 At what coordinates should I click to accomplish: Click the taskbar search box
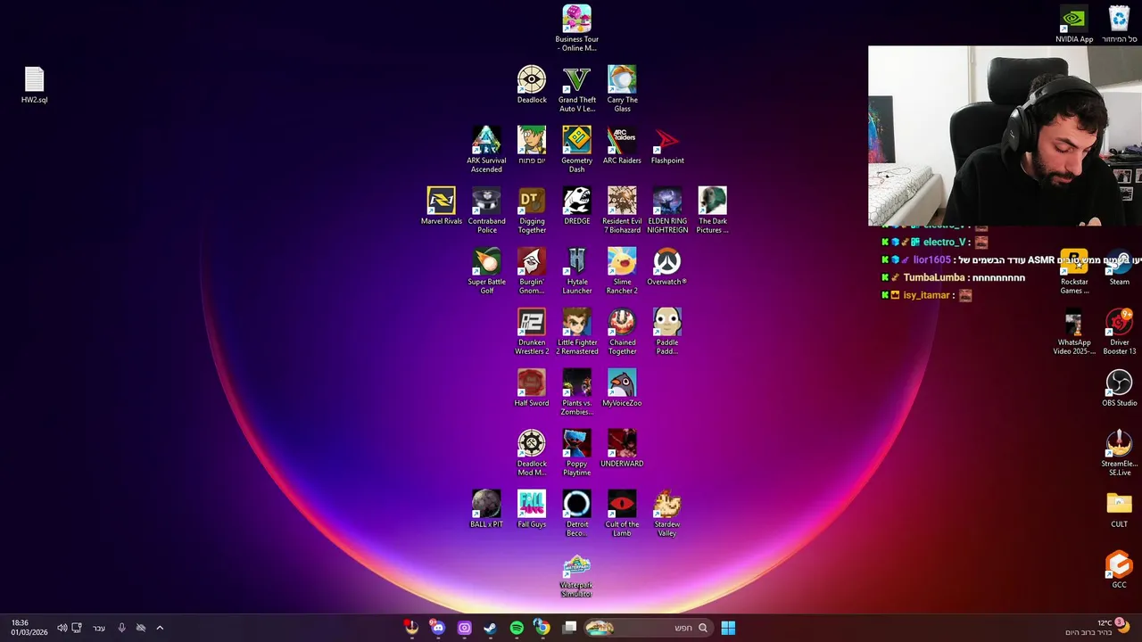pyautogui.click(x=648, y=628)
